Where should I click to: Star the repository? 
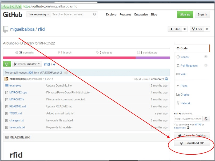[175, 29]
